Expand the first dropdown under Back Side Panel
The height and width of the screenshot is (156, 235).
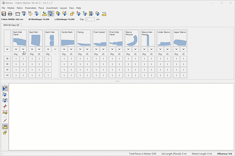point(16,49)
